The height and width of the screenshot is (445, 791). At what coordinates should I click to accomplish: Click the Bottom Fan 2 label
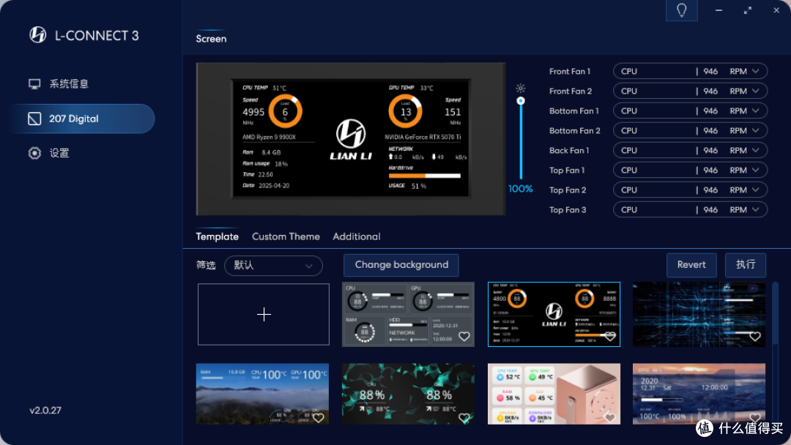click(575, 130)
